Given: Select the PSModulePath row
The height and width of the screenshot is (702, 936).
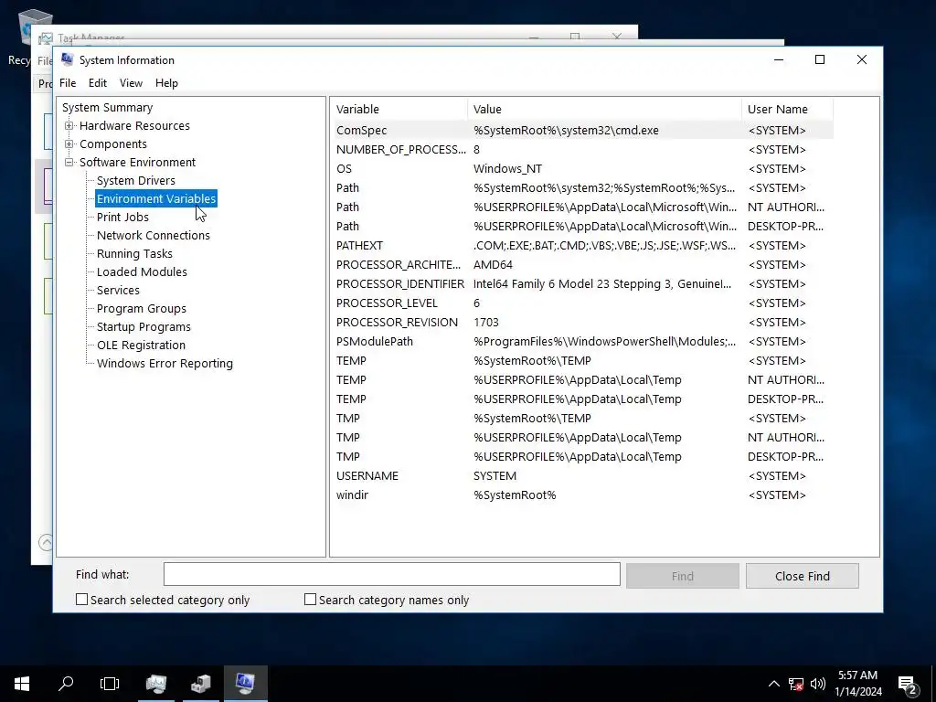Looking at the screenshot, I should pyautogui.click(x=582, y=342).
